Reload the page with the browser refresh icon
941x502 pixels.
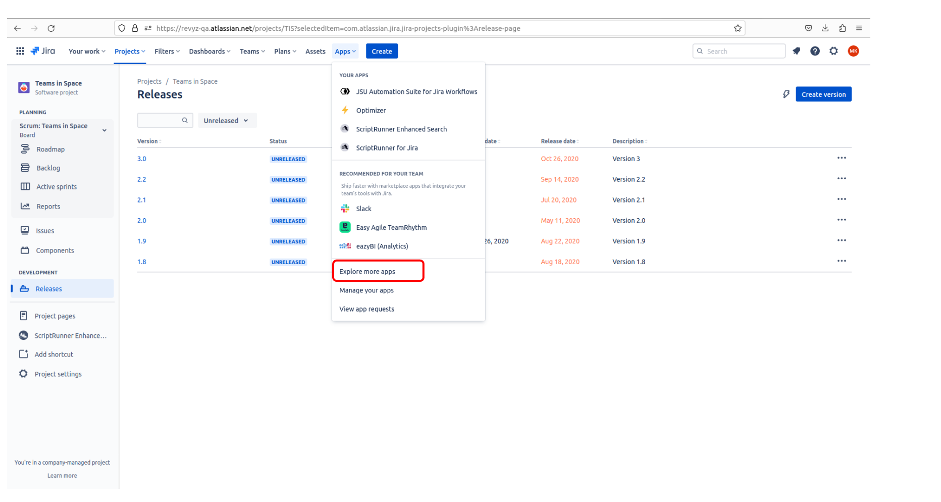tap(51, 28)
